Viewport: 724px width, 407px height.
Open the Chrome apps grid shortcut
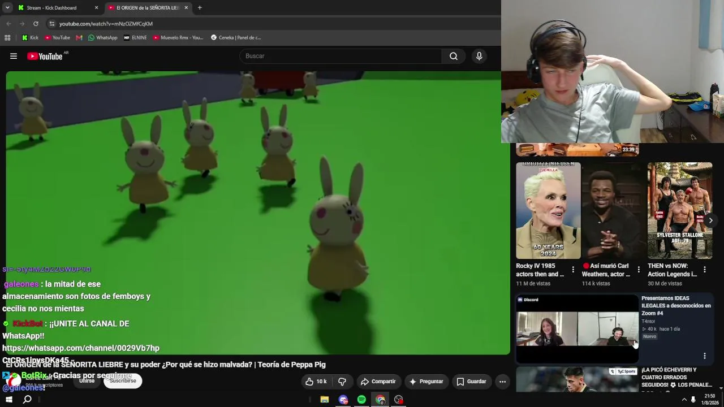click(x=7, y=38)
